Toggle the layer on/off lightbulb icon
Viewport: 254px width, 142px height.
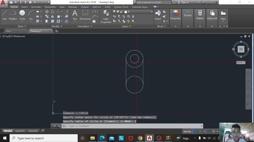pos(114,11)
